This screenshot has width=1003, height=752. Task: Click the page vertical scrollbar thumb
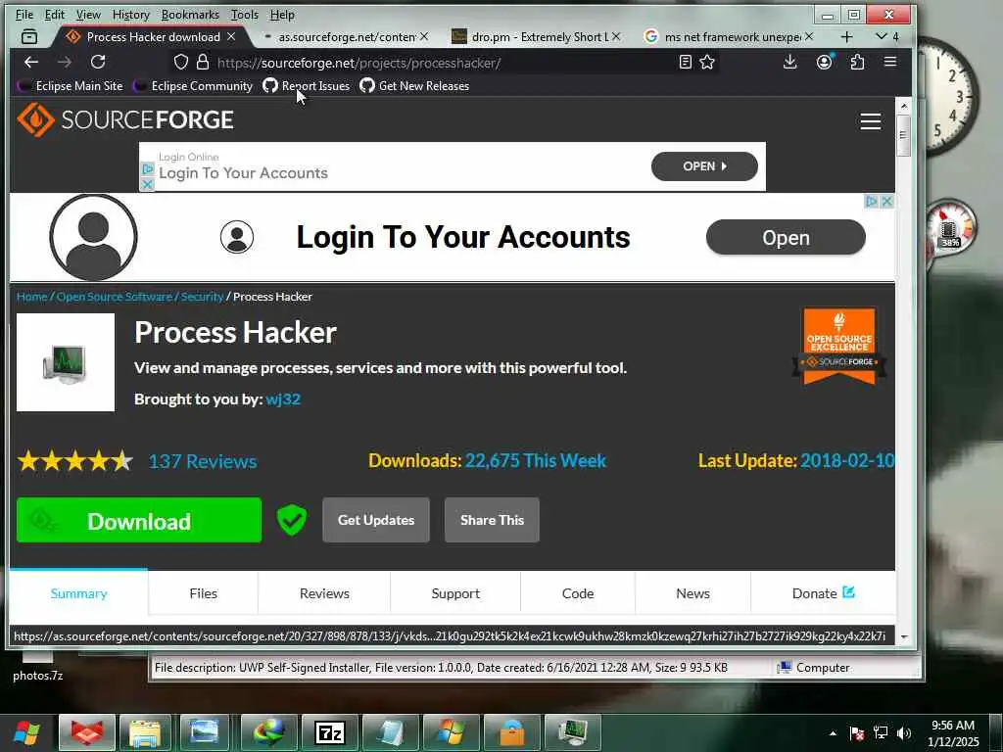[903, 135]
